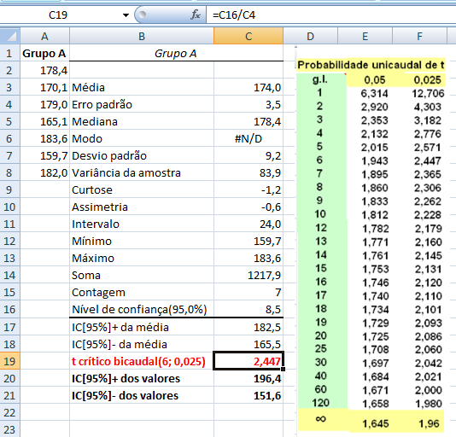Select column B header
456x437 pixels.
coord(142,37)
